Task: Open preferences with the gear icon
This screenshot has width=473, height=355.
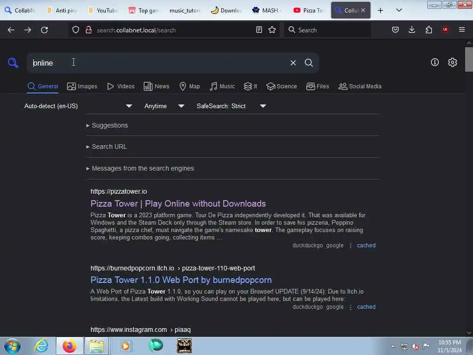Action: (452, 62)
